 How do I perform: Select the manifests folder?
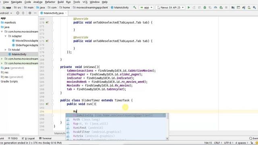click(x=8, y=23)
